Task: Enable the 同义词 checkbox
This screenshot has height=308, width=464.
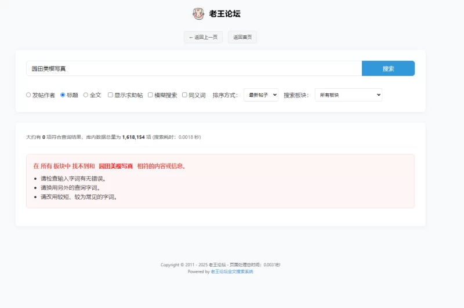Action: click(184, 95)
